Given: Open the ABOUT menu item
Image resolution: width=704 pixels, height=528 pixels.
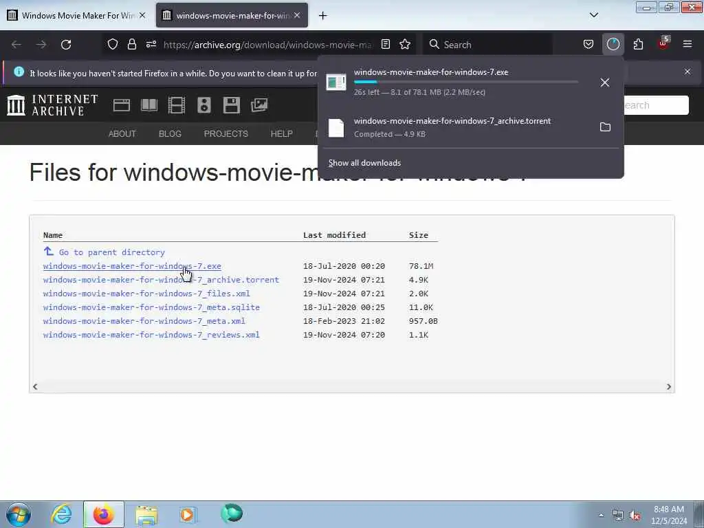Looking at the screenshot, I should click(x=122, y=134).
